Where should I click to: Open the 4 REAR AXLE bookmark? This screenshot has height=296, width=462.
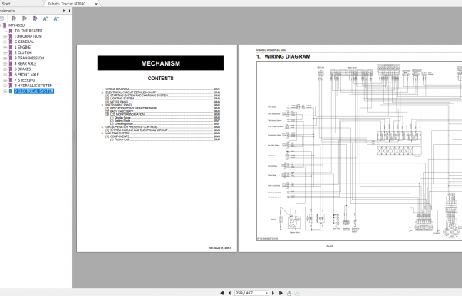25,64
